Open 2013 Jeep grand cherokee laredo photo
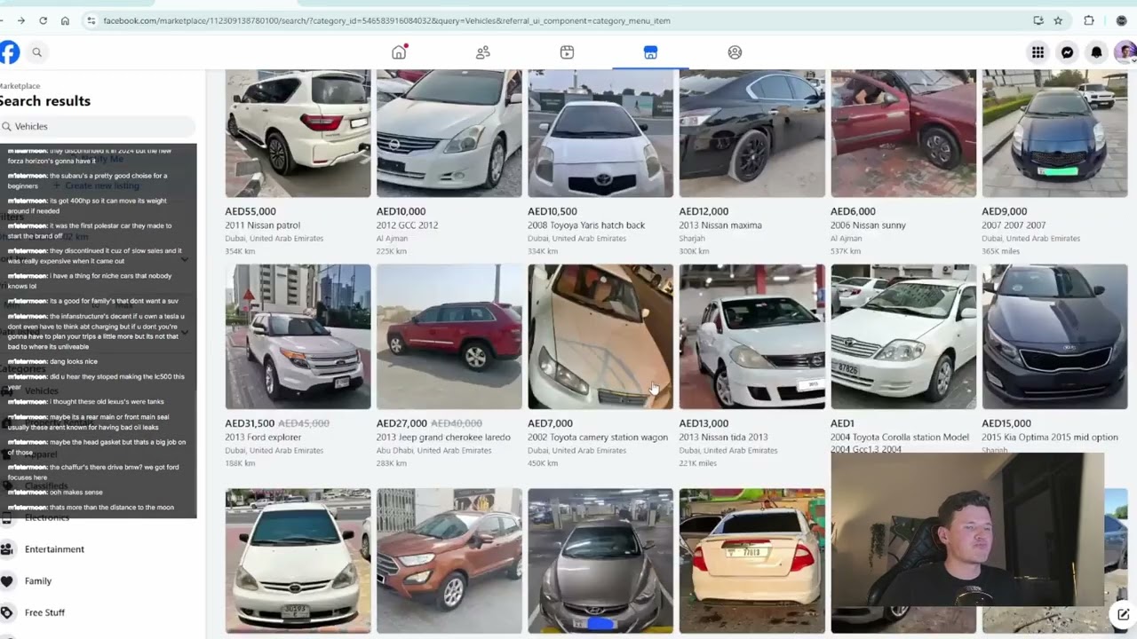1137x639 pixels. [449, 336]
